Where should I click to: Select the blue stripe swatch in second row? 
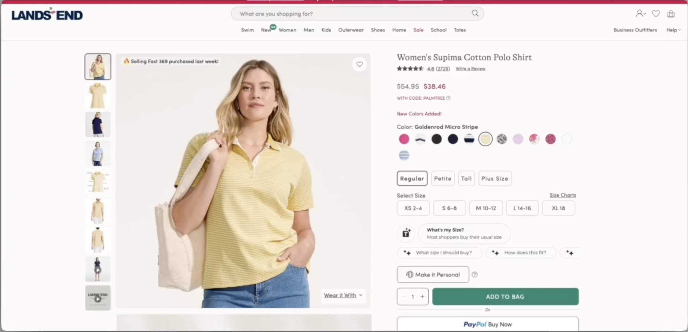404,155
